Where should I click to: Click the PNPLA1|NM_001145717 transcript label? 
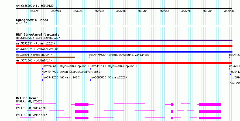click(x=32, y=115)
